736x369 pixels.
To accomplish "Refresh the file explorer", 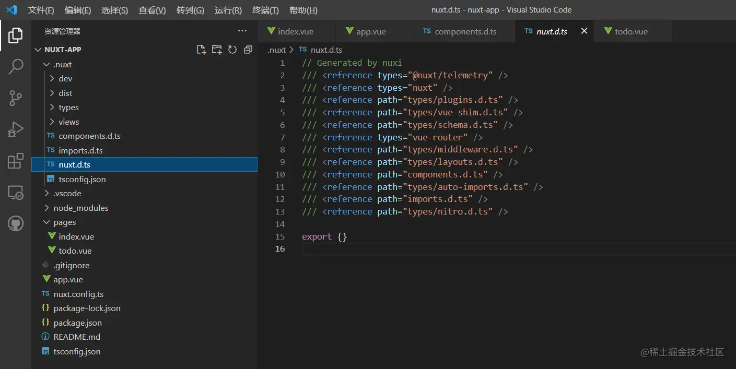I will coord(232,50).
